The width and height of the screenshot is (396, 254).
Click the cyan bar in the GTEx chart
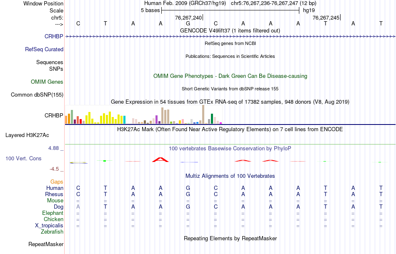(124, 120)
